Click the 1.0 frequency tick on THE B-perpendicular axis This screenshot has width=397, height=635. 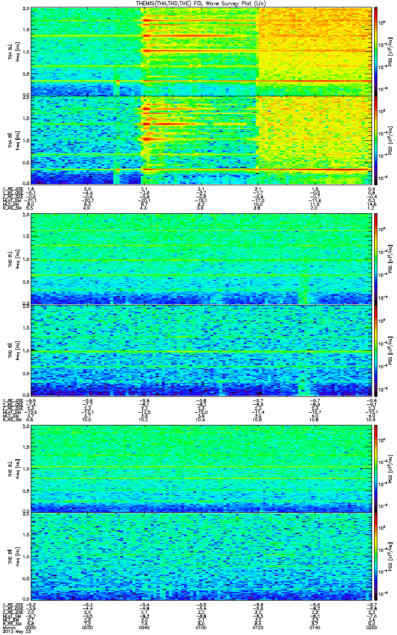pos(26,468)
